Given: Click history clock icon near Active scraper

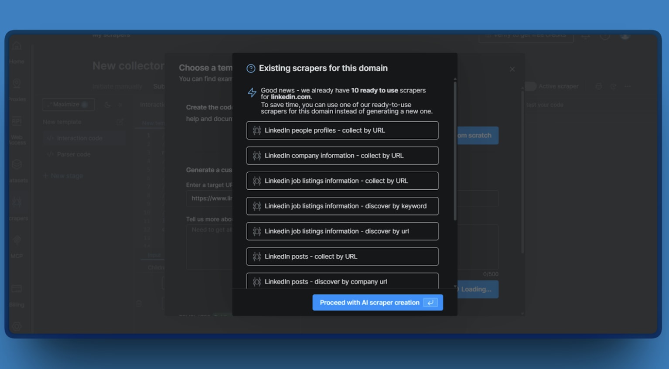Looking at the screenshot, I should pyautogui.click(x=613, y=86).
